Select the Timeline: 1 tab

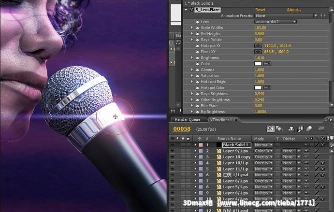(222, 120)
